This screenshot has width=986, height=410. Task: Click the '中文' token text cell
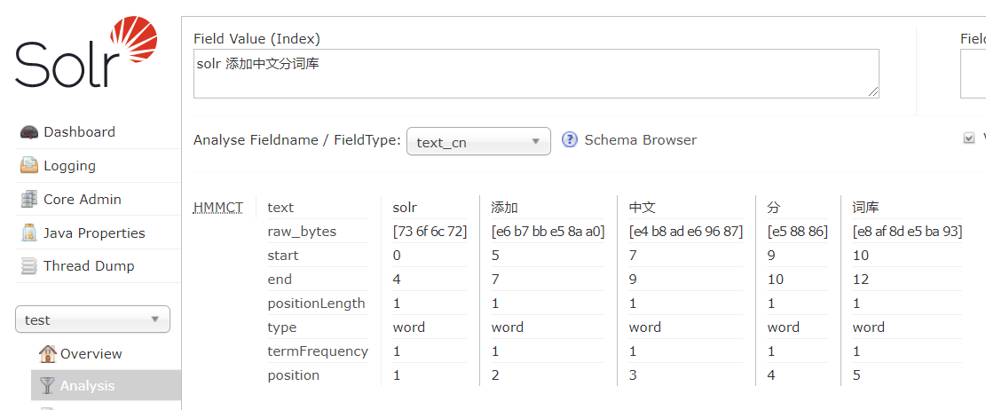point(643,207)
